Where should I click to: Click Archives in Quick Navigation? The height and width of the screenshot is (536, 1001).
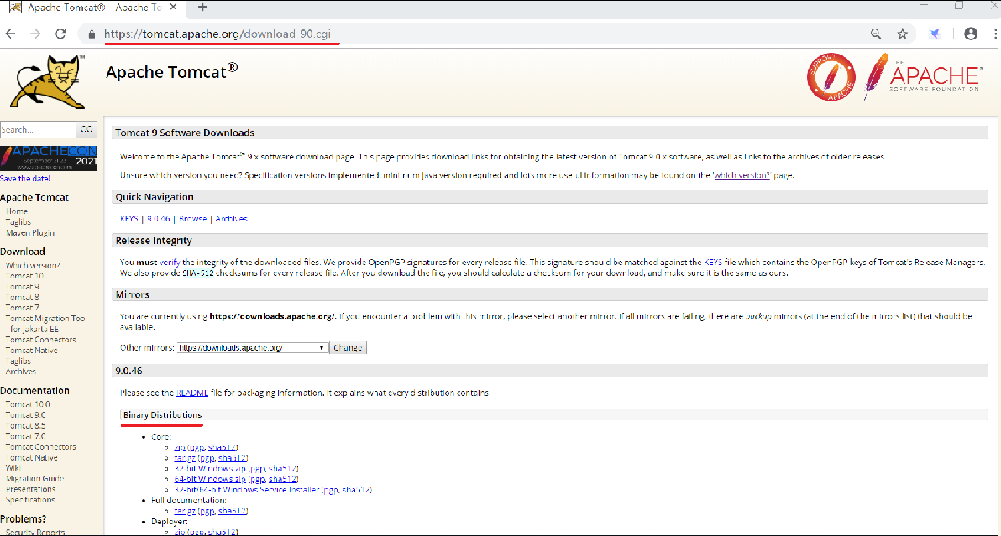231,219
